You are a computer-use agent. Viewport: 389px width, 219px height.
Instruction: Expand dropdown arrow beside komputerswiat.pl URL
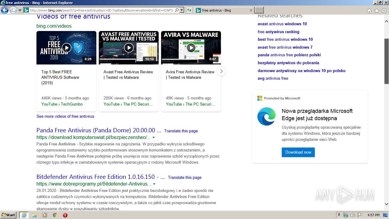(x=154, y=137)
